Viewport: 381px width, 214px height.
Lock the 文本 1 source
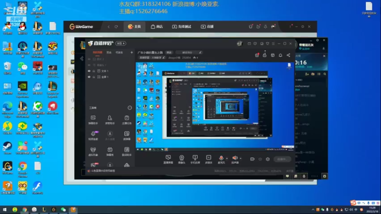94,71
